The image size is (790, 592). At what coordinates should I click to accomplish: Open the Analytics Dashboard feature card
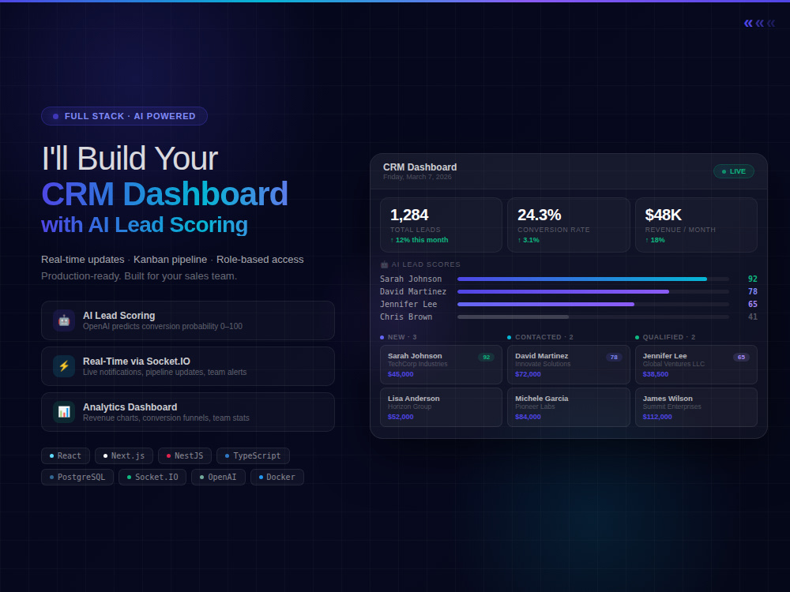click(188, 412)
